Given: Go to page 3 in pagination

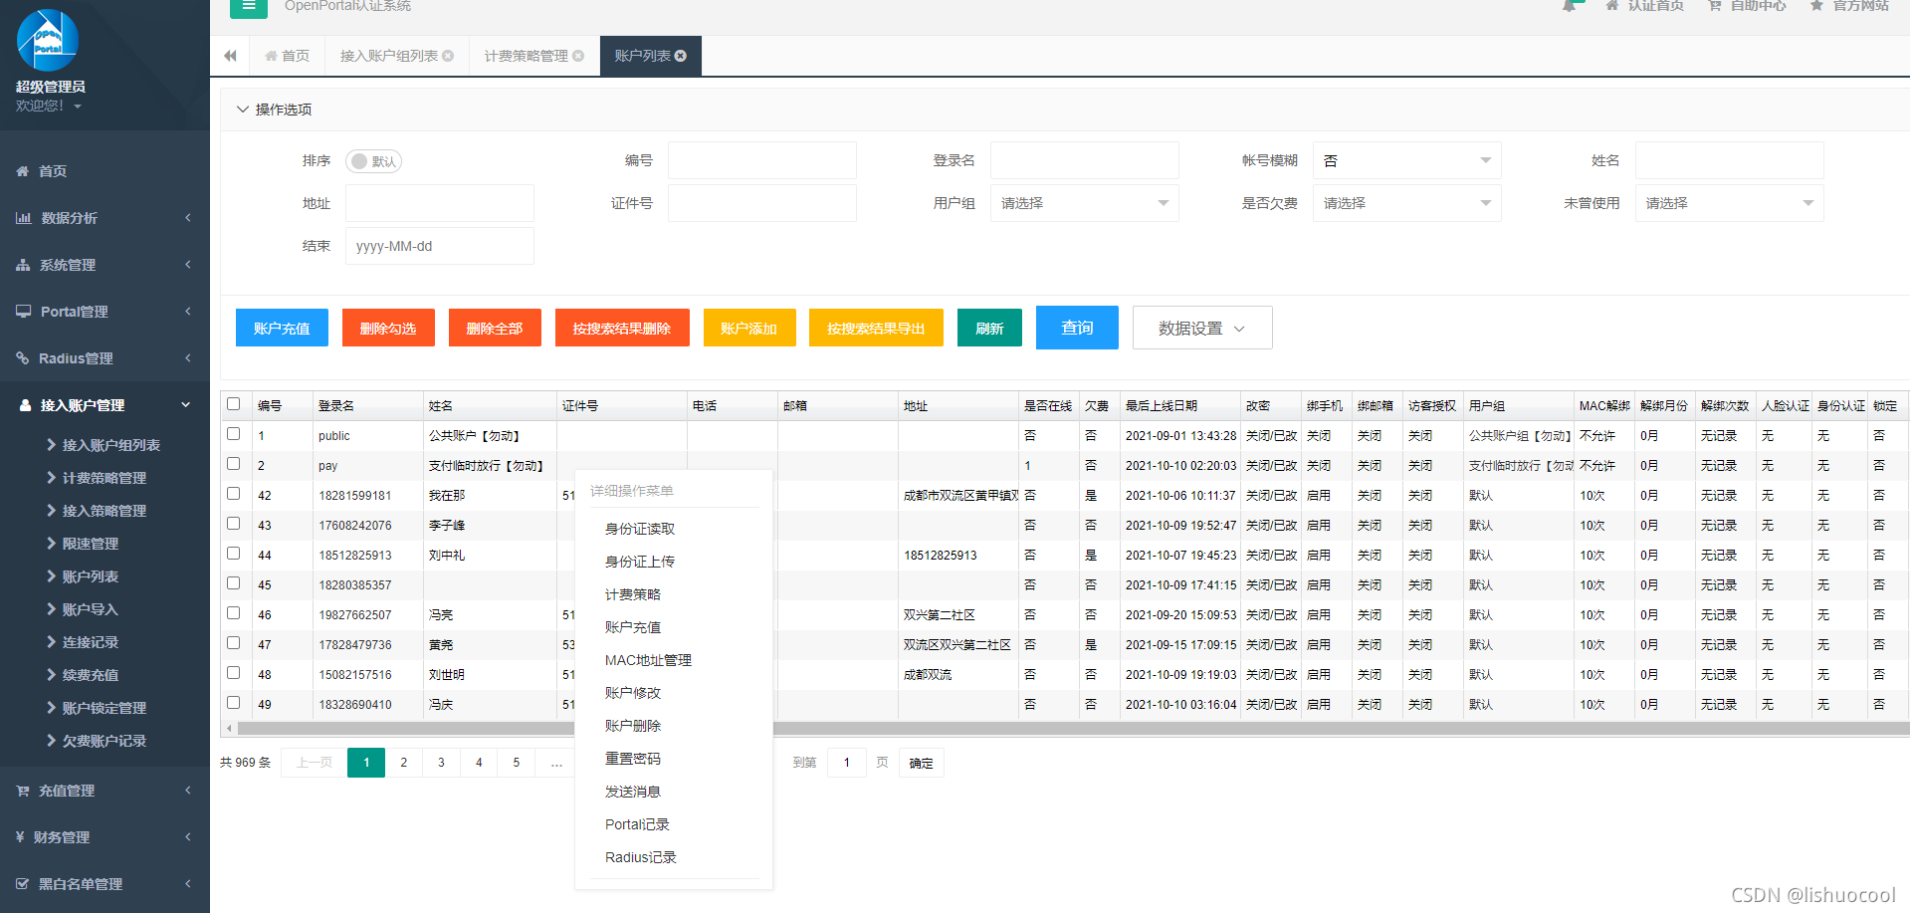Looking at the screenshot, I should tap(441, 763).
